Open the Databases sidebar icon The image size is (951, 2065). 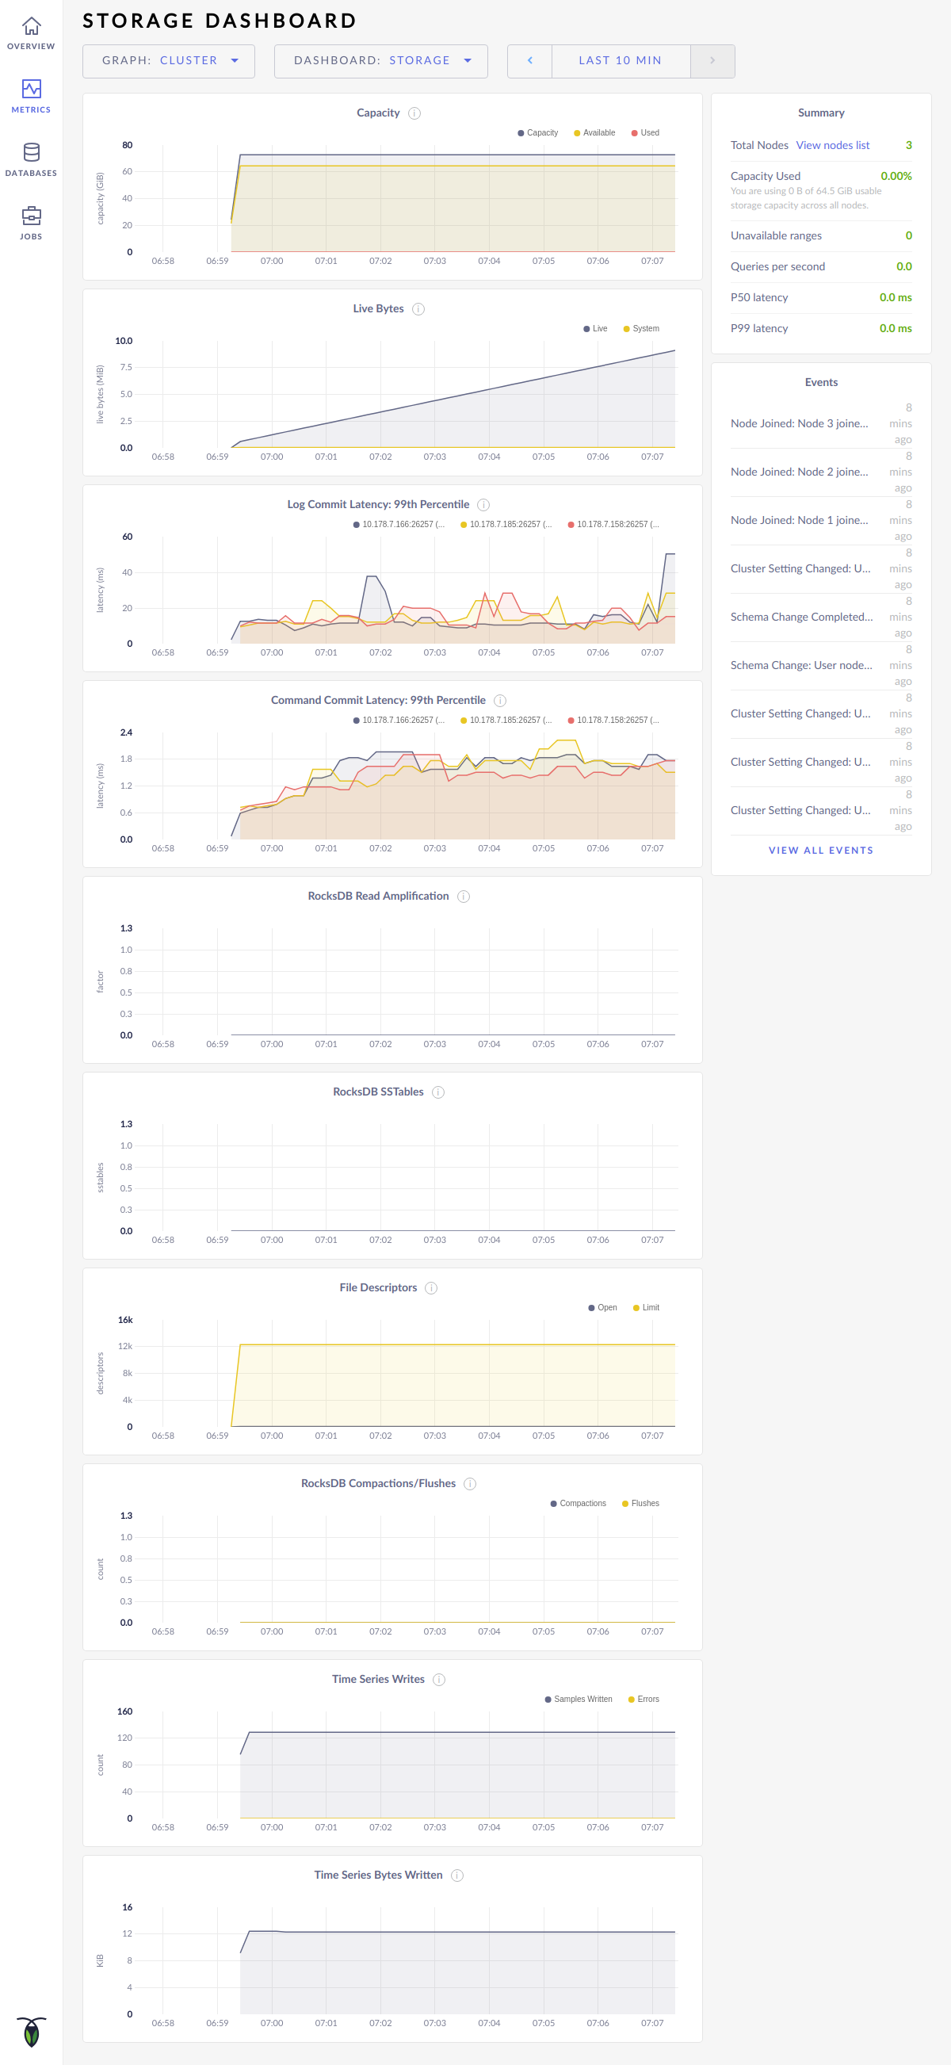[x=30, y=159]
